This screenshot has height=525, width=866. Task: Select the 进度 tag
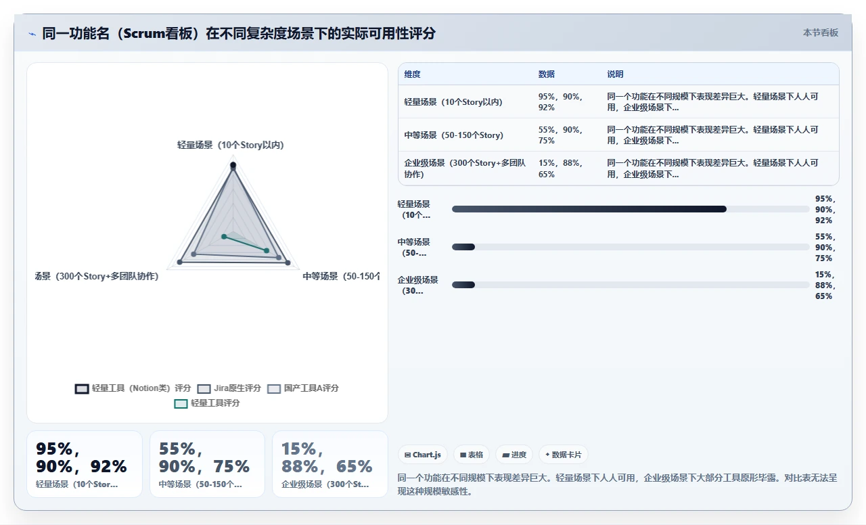[514, 455]
